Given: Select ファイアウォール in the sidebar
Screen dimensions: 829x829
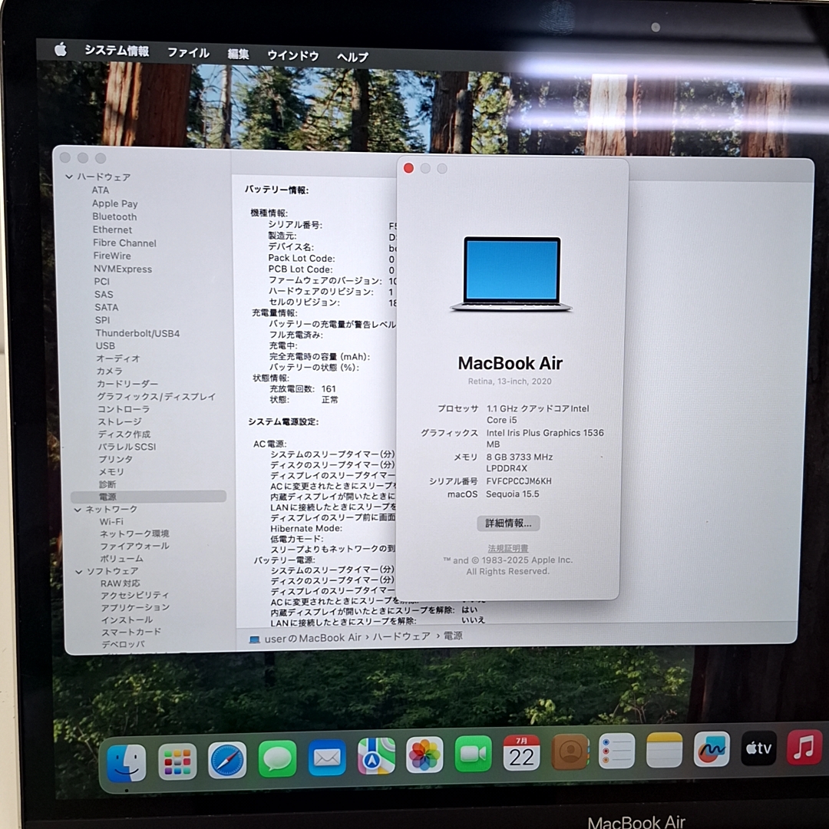Looking at the screenshot, I should point(135,547).
